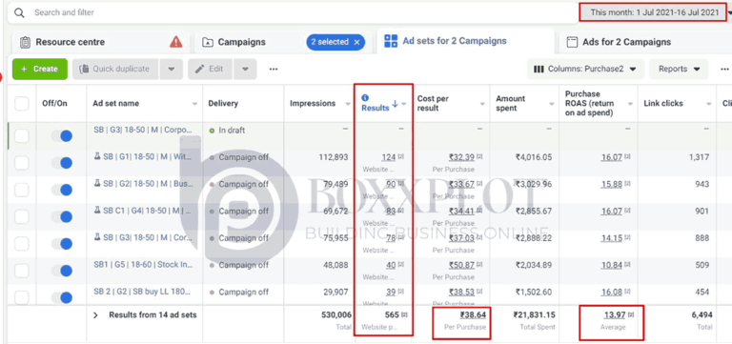
Task: Click the three-dot more options icon beside Edit
Action: [x=274, y=69]
